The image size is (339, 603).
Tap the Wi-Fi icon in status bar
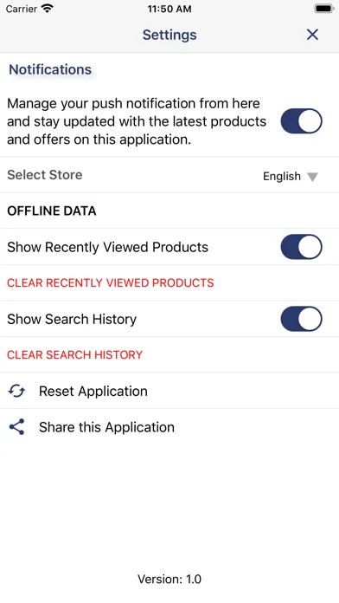pos(48,9)
